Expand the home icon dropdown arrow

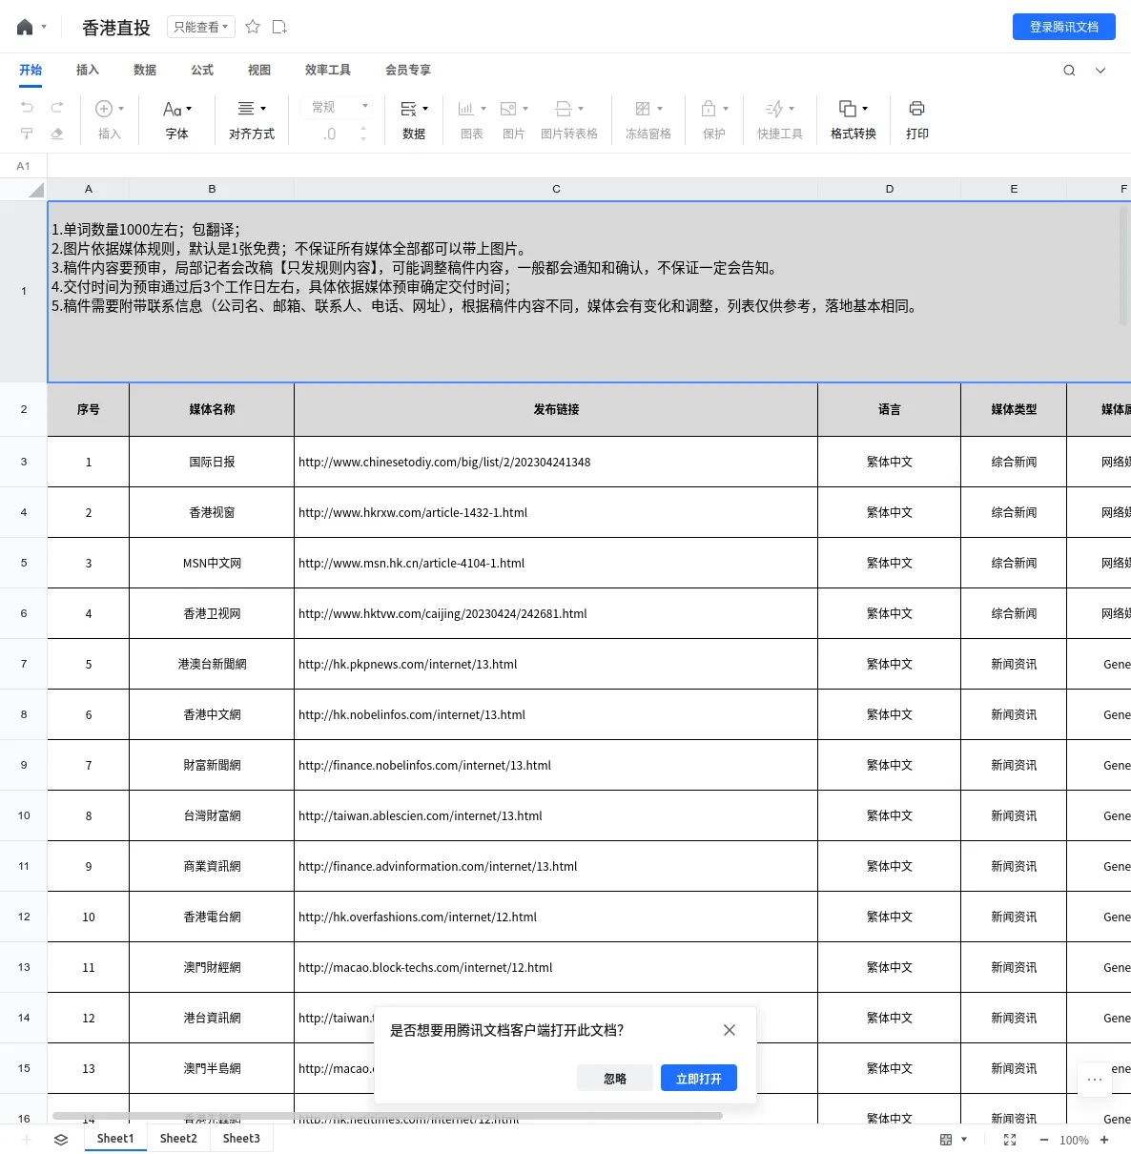tap(44, 27)
